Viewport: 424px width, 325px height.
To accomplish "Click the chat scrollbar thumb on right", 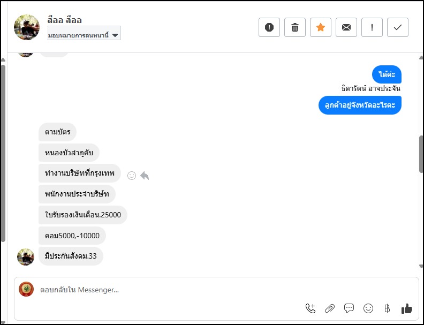I will point(421,154).
